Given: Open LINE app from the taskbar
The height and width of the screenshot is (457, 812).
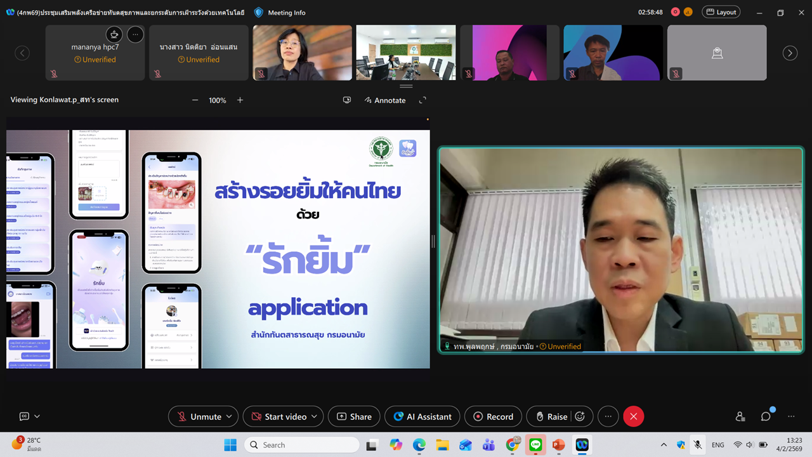Looking at the screenshot, I should 535,445.
